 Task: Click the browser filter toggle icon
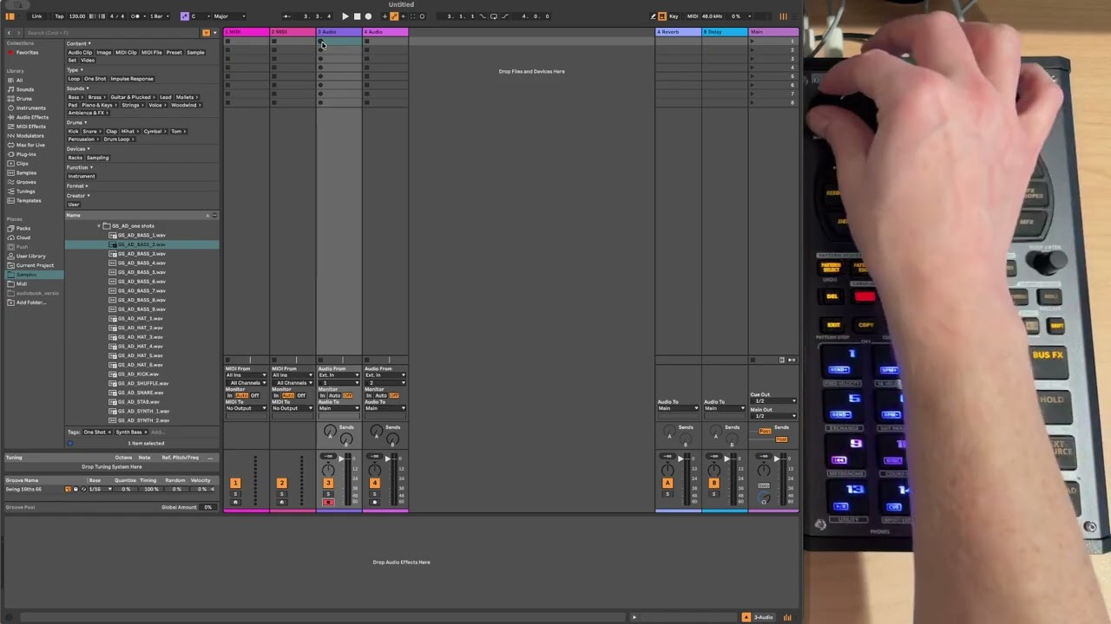click(206, 33)
